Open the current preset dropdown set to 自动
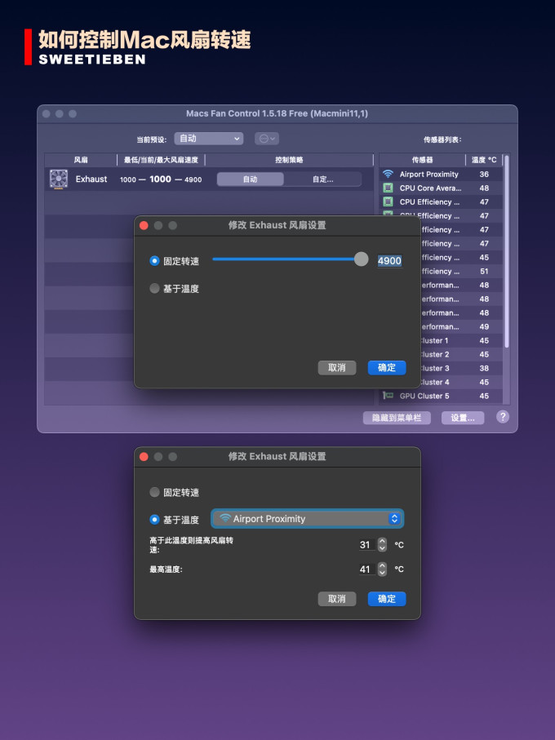Image resolution: width=555 pixels, height=740 pixels. [x=209, y=139]
